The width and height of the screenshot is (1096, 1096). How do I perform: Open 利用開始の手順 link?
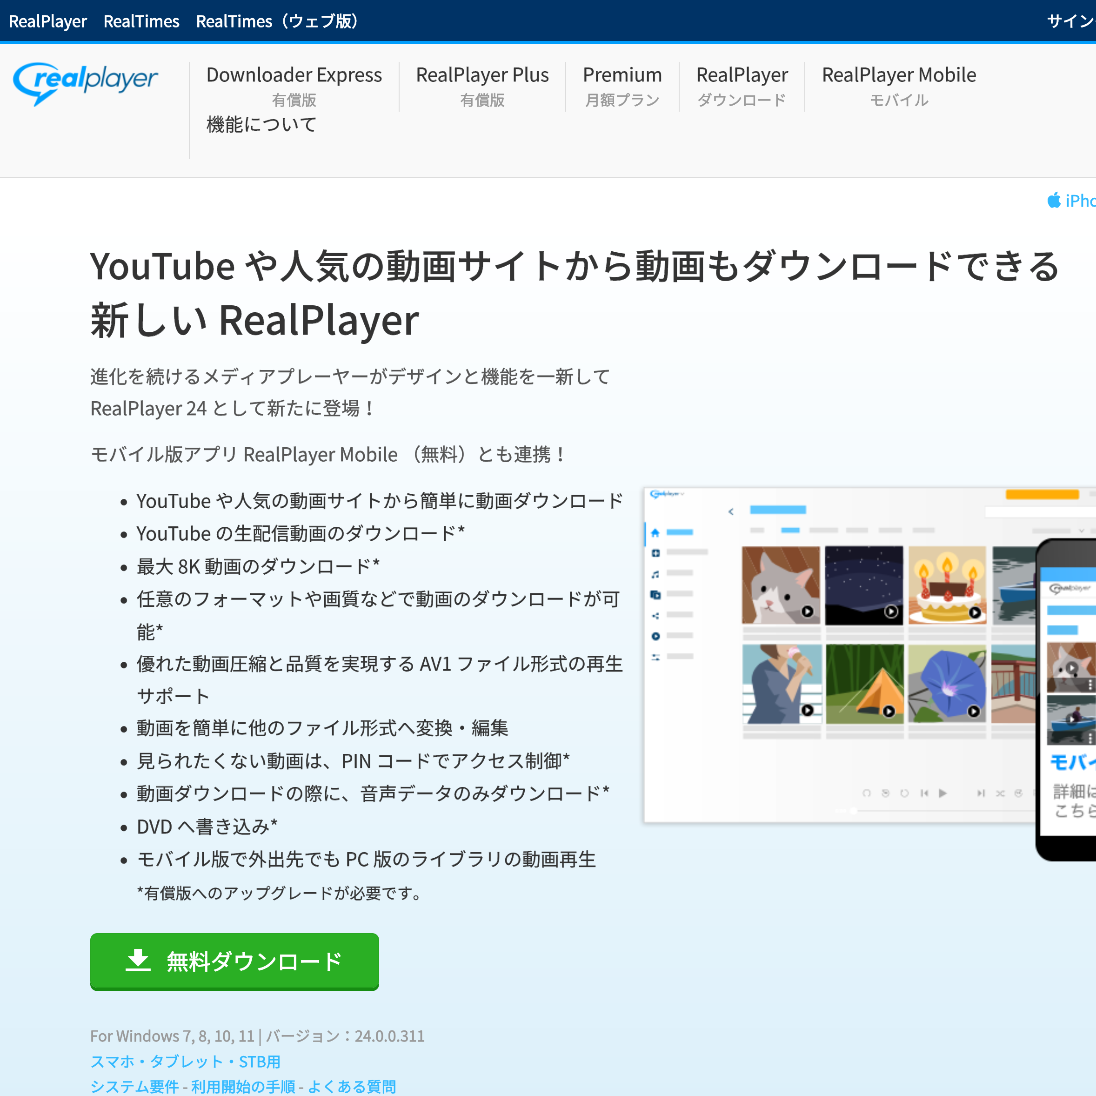point(243,1086)
